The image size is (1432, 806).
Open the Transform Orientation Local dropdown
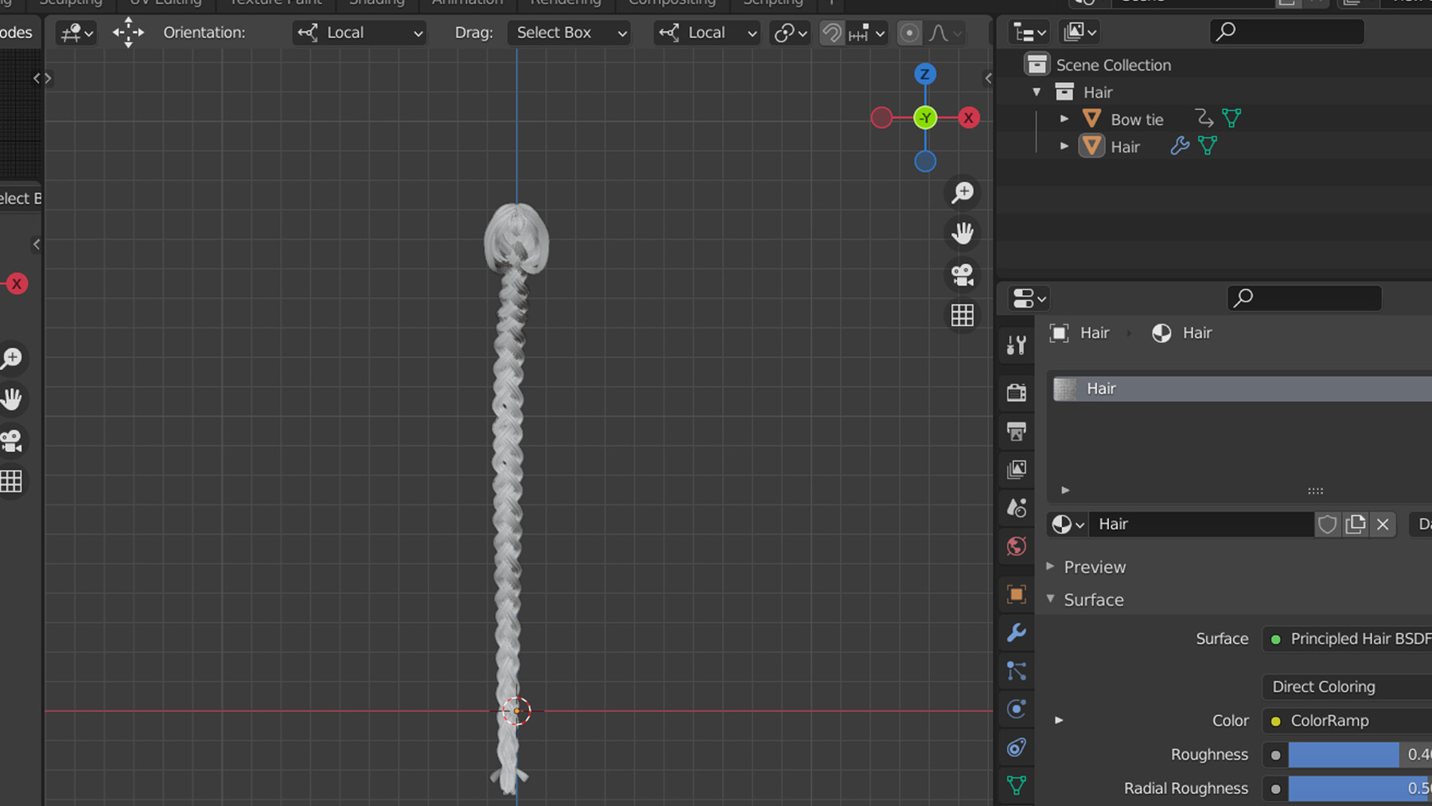point(358,33)
